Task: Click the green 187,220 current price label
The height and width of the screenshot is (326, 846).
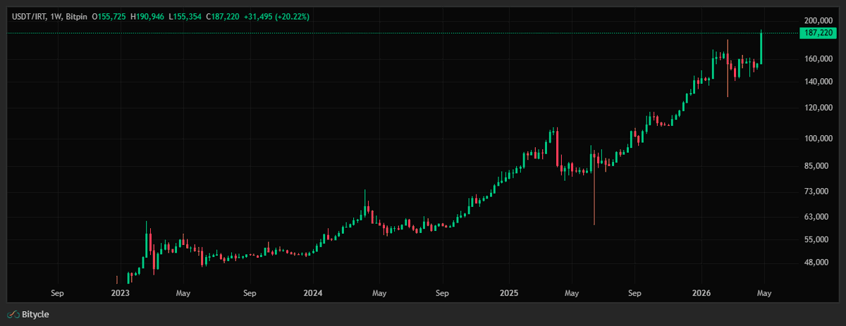Action: pyautogui.click(x=819, y=33)
